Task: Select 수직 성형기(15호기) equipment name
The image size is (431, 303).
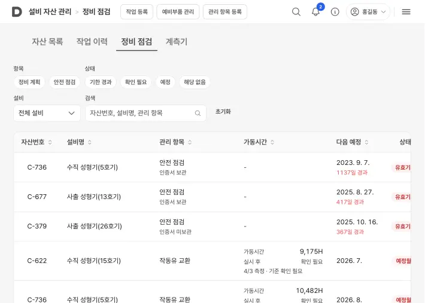Action: [94, 261]
